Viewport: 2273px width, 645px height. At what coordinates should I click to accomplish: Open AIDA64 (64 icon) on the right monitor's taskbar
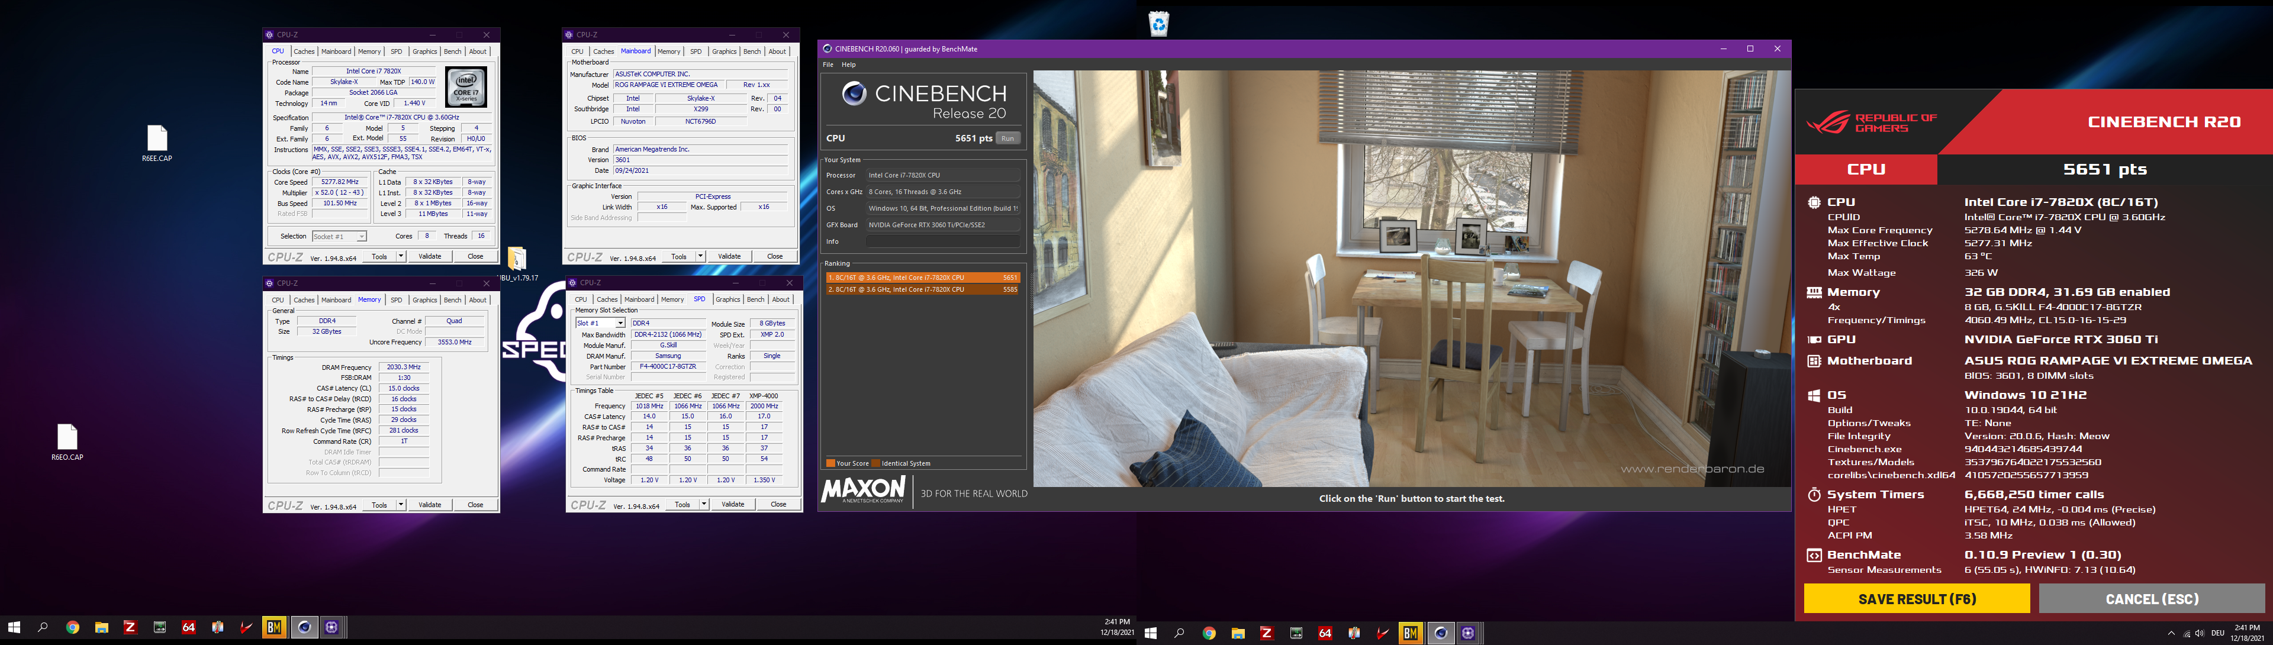tap(1325, 633)
